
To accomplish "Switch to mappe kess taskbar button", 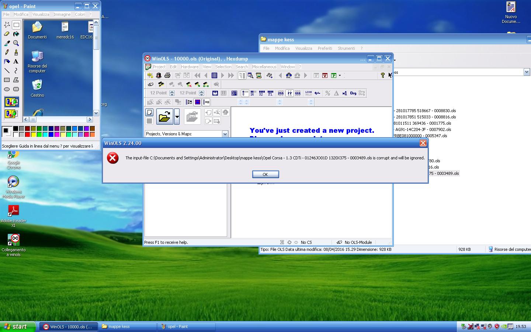I will point(128,326).
